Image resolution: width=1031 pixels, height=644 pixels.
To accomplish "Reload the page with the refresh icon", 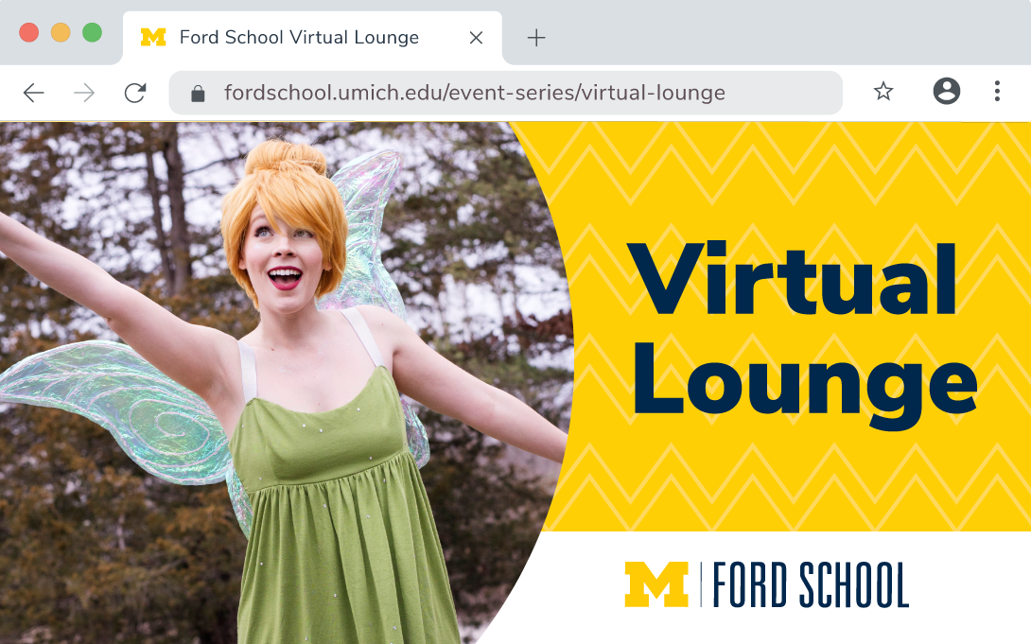I will click(x=135, y=93).
